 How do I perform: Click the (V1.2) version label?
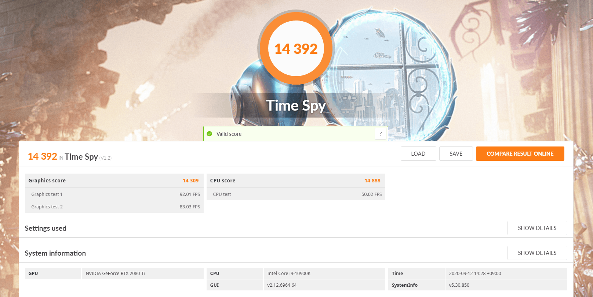[x=105, y=158]
